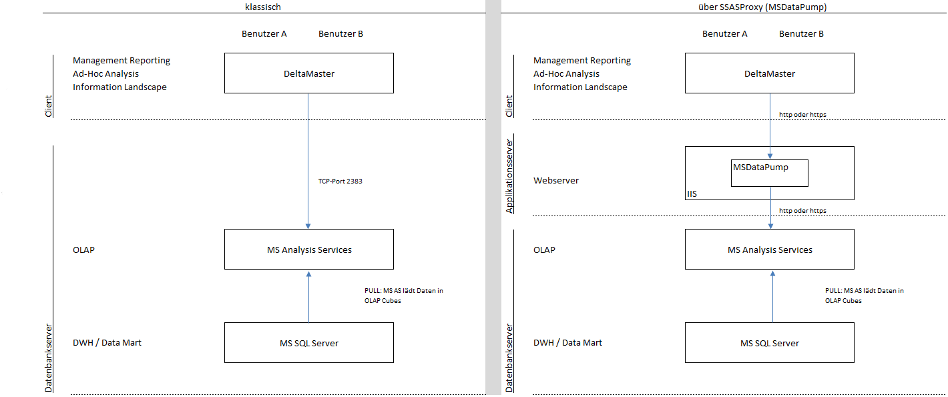Click "OLAP" label in the klassisch diagram
948x397 pixels.
[83, 250]
